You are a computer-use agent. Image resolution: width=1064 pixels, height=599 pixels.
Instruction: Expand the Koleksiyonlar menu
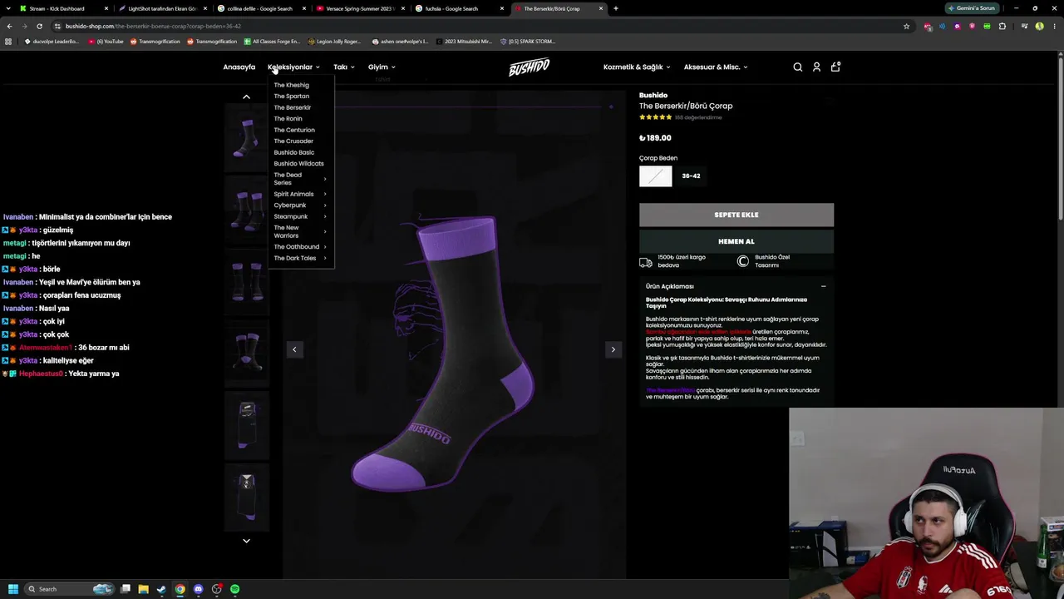click(x=293, y=67)
